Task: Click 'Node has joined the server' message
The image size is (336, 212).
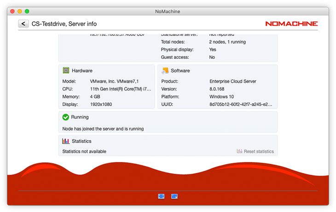Action: [x=103, y=129]
